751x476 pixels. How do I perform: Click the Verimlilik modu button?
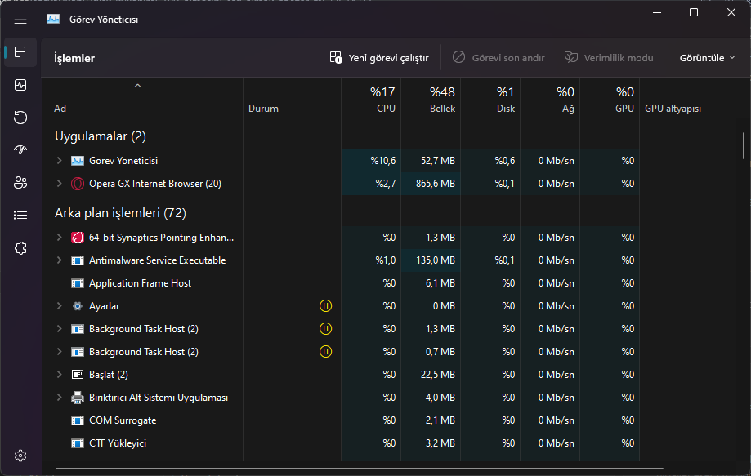click(x=609, y=58)
